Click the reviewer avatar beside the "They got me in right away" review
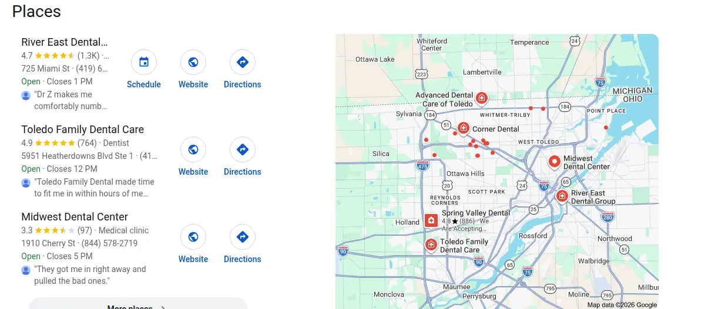The width and height of the screenshot is (705, 309). [x=26, y=270]
